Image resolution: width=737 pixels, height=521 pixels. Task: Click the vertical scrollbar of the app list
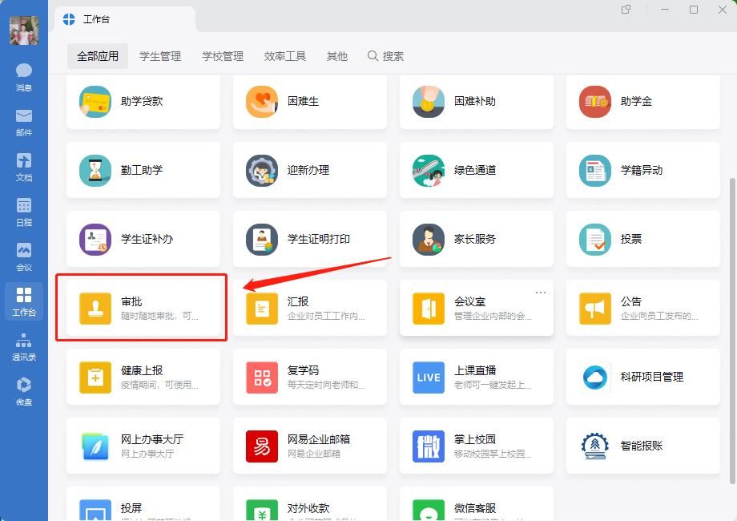click(731, 321)
